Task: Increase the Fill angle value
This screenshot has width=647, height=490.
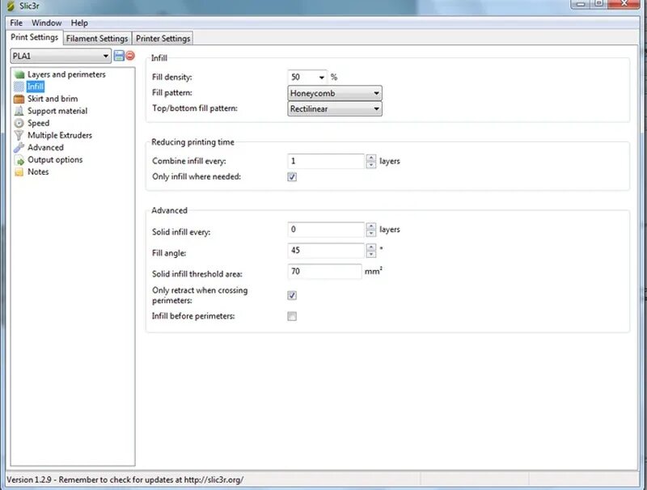Action: (x=371, y=247)
